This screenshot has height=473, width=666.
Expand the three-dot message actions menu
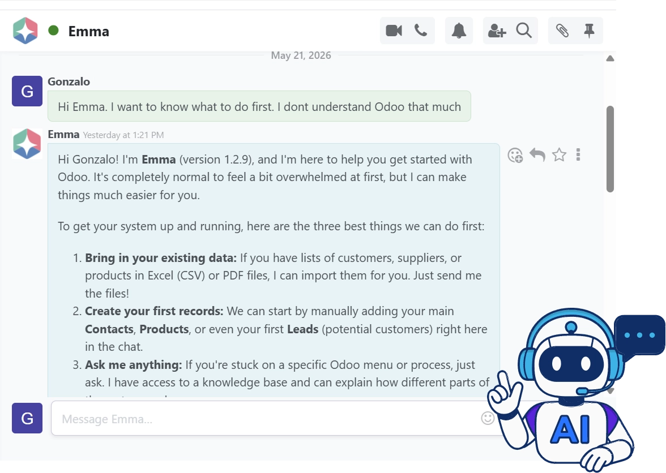(x=578, y=155)
